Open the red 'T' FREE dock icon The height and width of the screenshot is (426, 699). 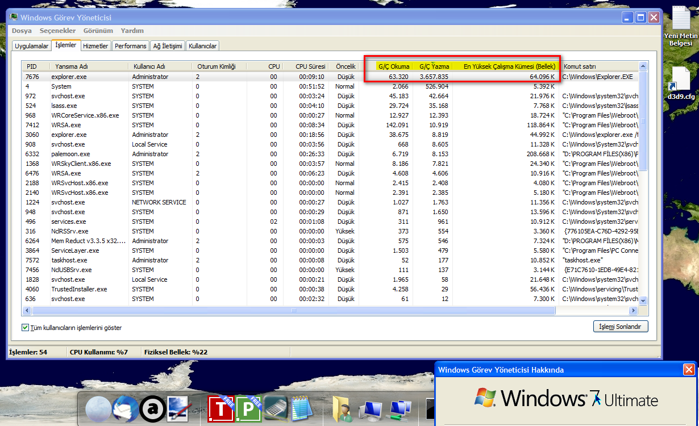pos(221,409)
